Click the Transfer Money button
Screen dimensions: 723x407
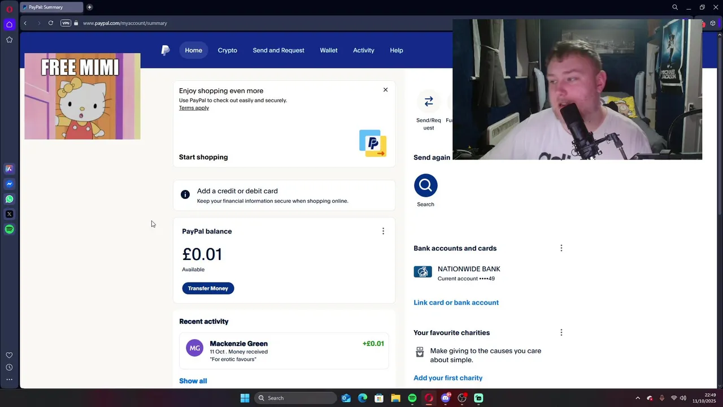pos(208,288)
